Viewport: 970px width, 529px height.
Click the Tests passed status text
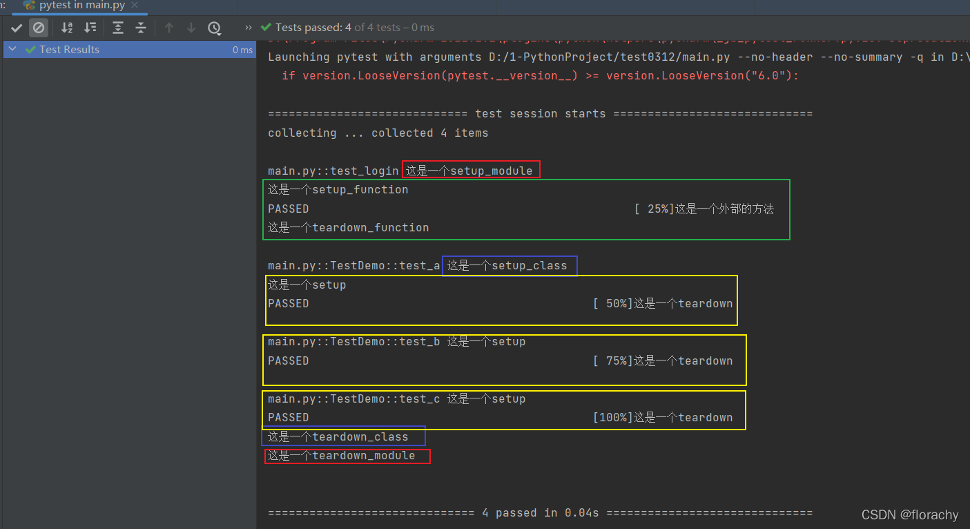(x=354, y=28)
